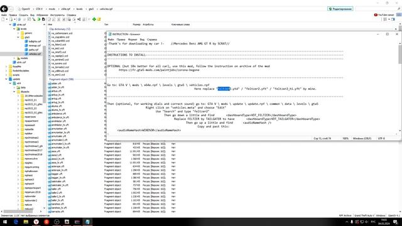Viewport: 402px width, 226px height.
Task: Sort by the Имя column header
Action: coord(50,24)
